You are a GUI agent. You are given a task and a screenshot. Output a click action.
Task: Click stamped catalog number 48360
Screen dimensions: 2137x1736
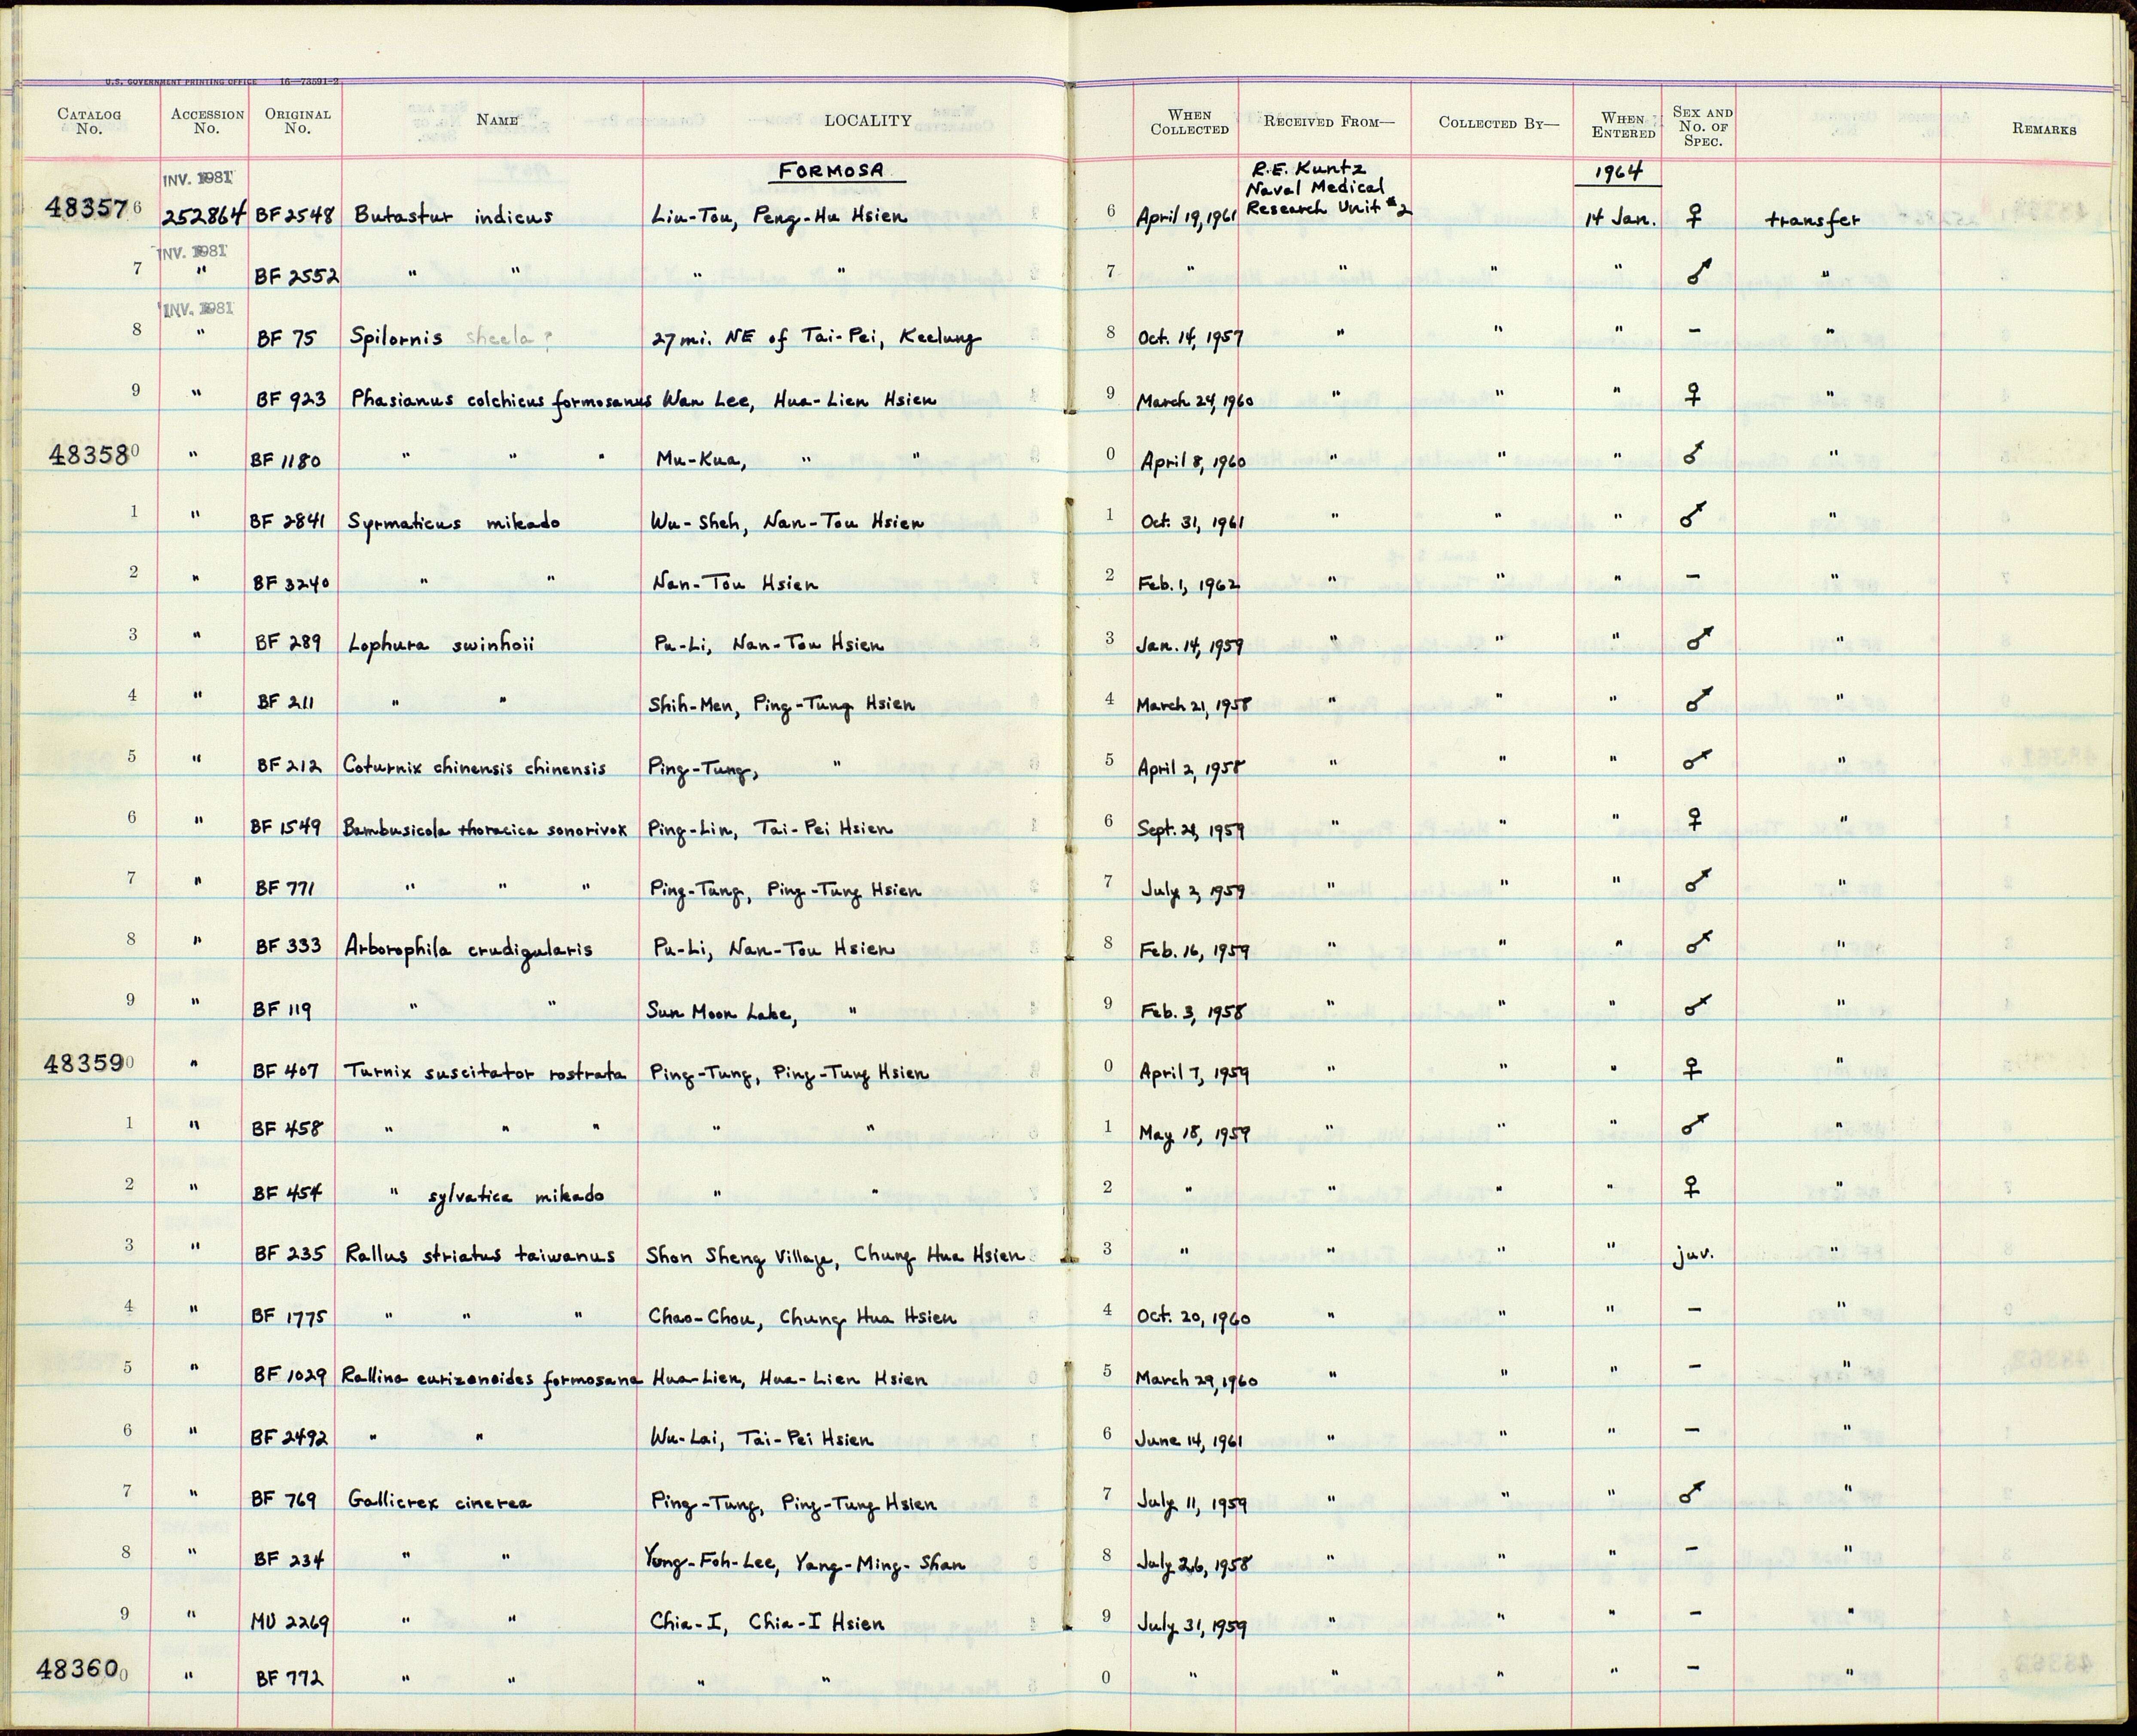click(x=78, y=1668)
